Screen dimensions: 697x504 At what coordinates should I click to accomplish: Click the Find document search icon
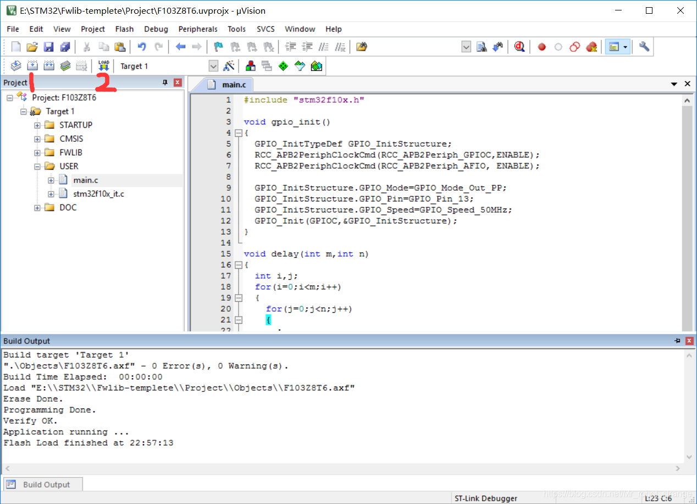point(482,47)
